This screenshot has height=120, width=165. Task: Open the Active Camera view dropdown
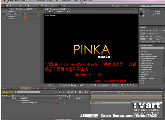104,85
